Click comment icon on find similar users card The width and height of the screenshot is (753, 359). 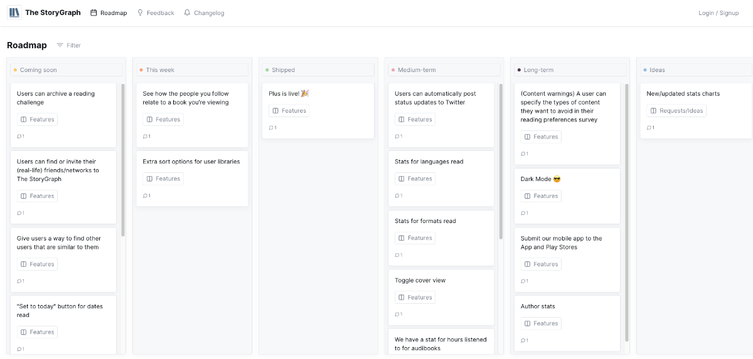pyautogui.click(x=21, y=281)
